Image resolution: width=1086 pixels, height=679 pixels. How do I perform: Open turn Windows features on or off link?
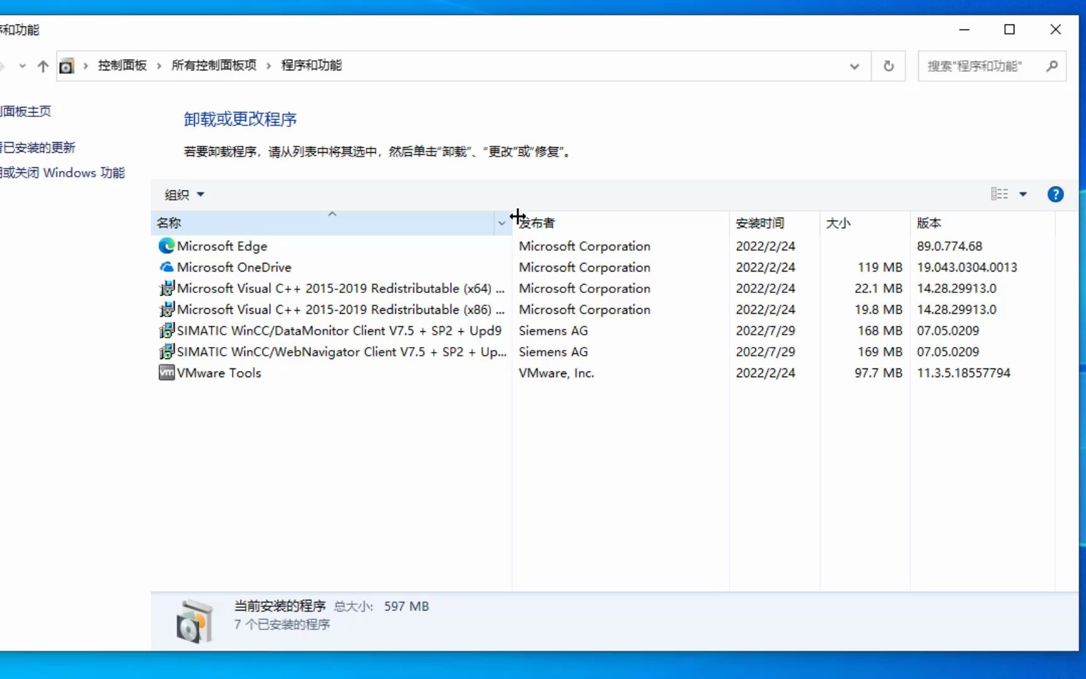(x=62, y=173)
